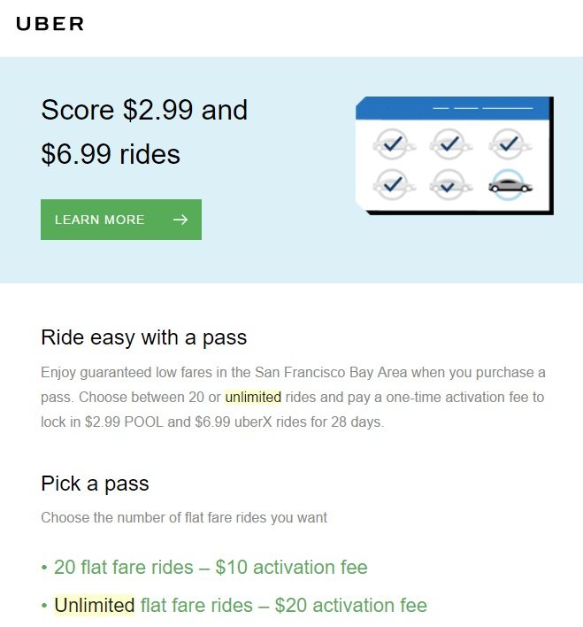Open the 20 flat fare rides link
Viewport: 583px width, 627px height.
coord(211,567)
